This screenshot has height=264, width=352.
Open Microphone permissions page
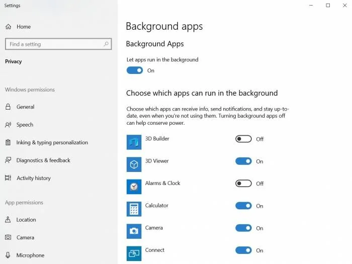tap(30, 255)
